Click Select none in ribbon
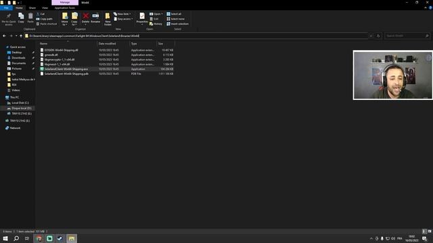The width and height of the screenshot is (433, 243). click(175, 19)
